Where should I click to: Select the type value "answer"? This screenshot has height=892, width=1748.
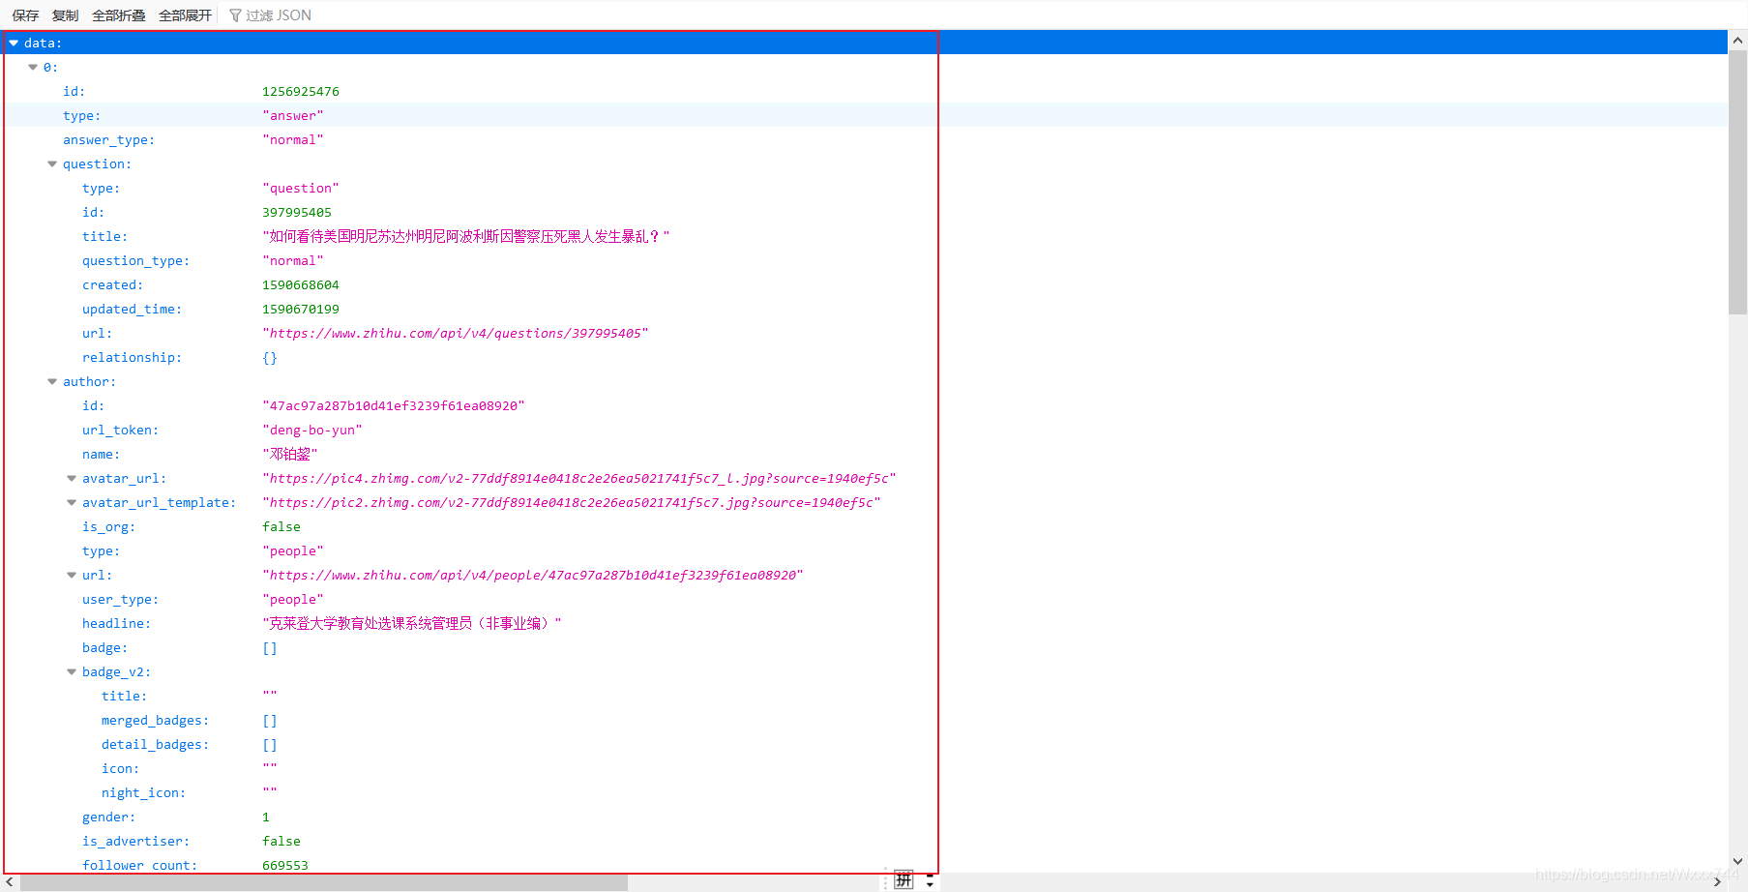point(293,115)
